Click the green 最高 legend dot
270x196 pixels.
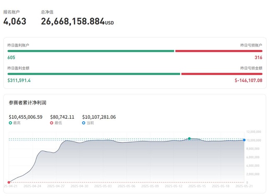[10, 123]
